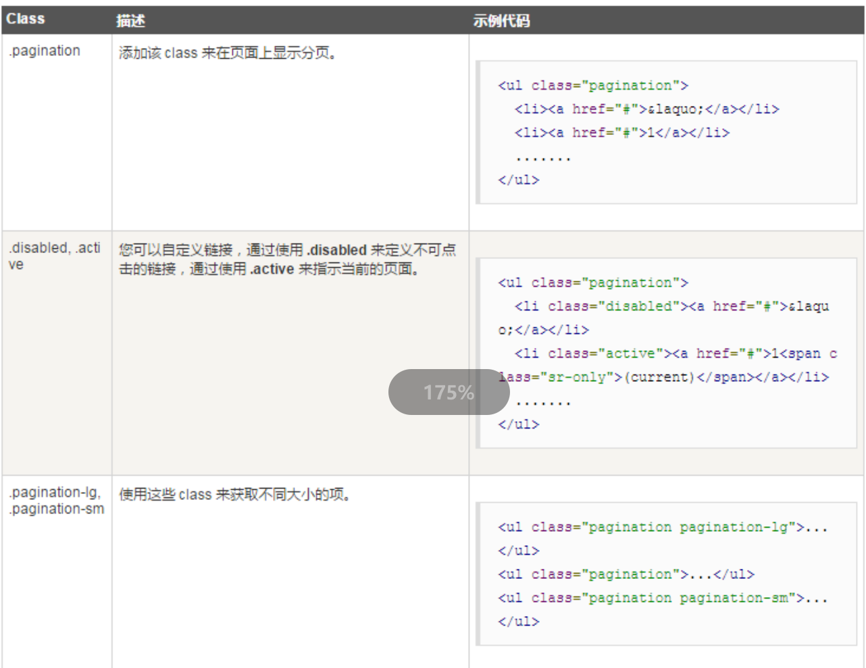Click the 175% zoom indicator overlay
The width and height of the screenshot is (866, 668).
pyautogui.click(x=449, y=392)
